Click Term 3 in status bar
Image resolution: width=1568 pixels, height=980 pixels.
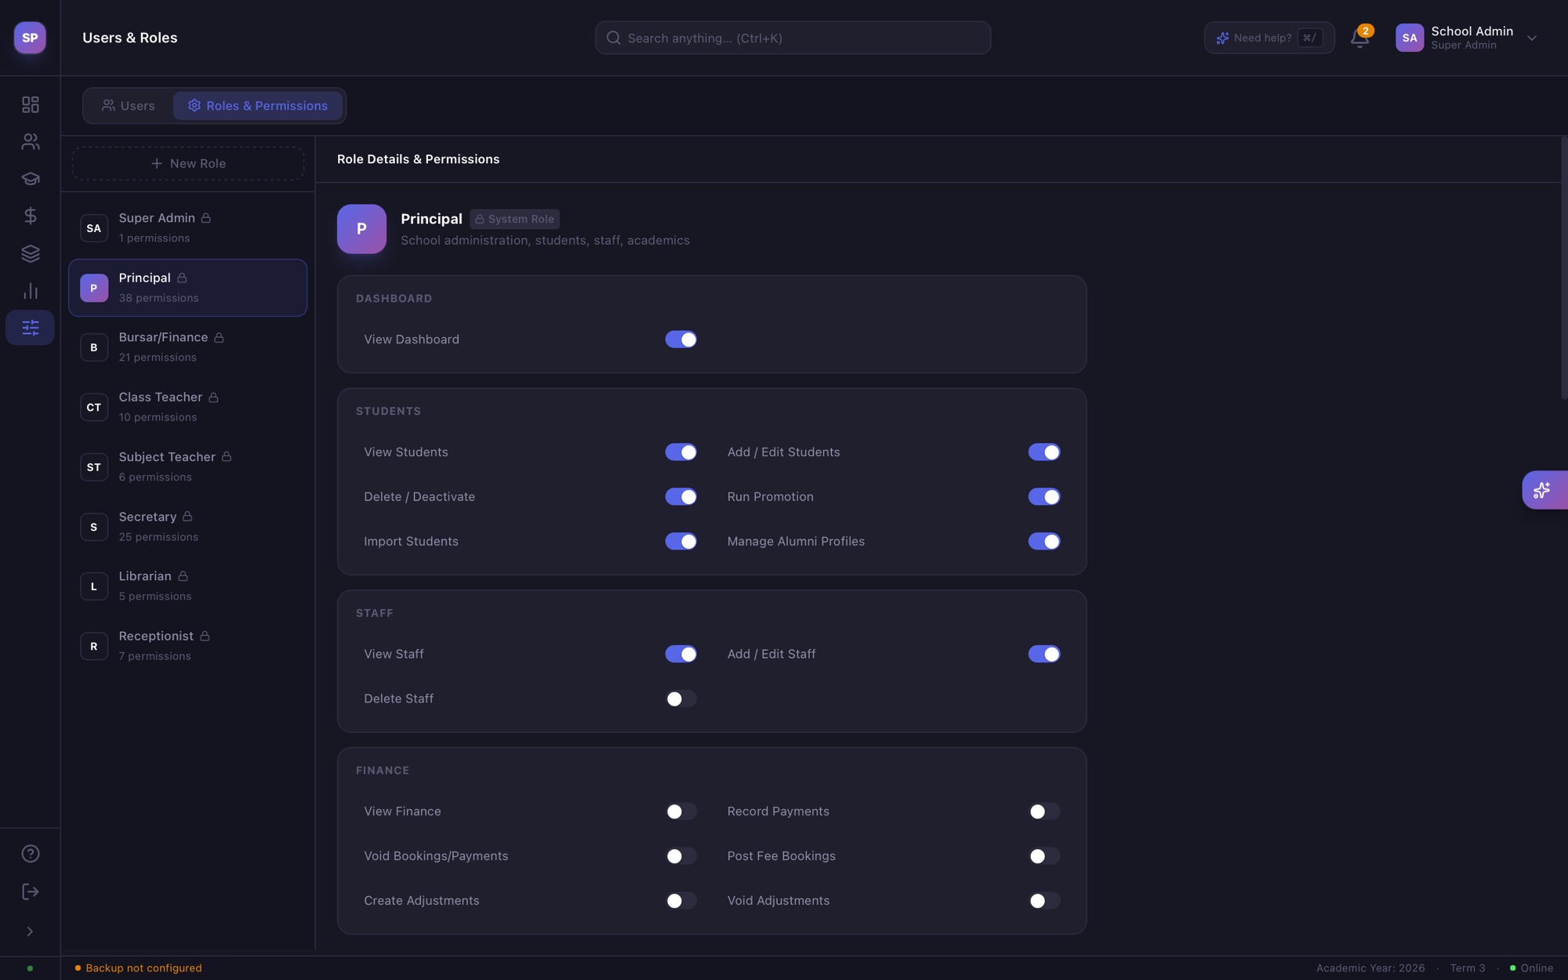(1468, 968)
